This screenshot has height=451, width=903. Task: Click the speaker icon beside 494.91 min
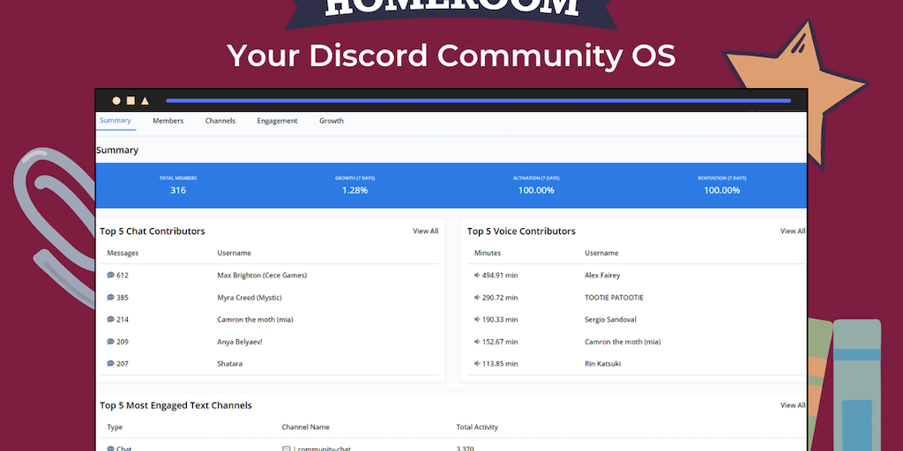pyautogui.click(x=477, y=275)
